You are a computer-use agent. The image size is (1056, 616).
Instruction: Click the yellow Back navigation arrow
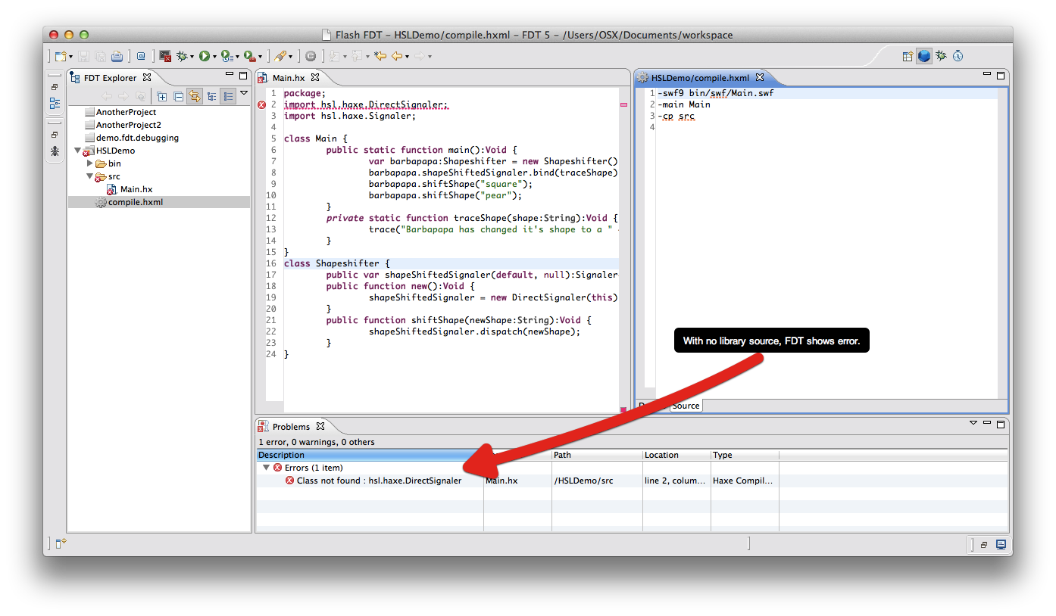pyautogui.click(x=396, y=56)
